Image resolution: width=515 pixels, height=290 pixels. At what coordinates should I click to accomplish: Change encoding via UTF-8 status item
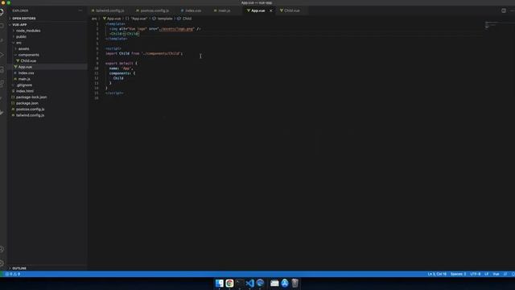pyautogui.click(x=476, y=274)
